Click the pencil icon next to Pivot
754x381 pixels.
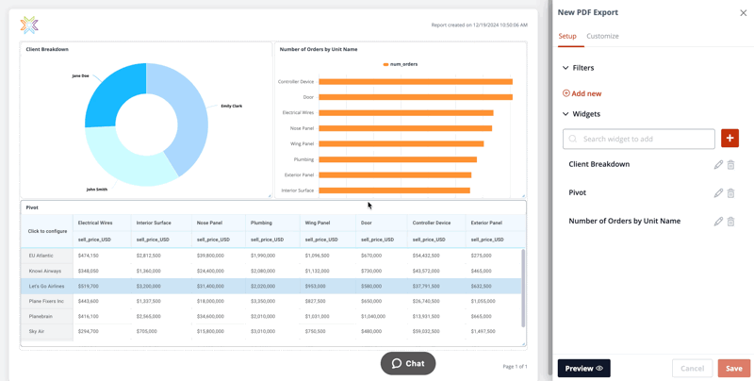(x=718, y=192)
